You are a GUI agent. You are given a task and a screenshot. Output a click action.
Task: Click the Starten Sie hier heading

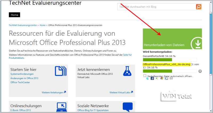pyautogui.click(x=23, y=69)
